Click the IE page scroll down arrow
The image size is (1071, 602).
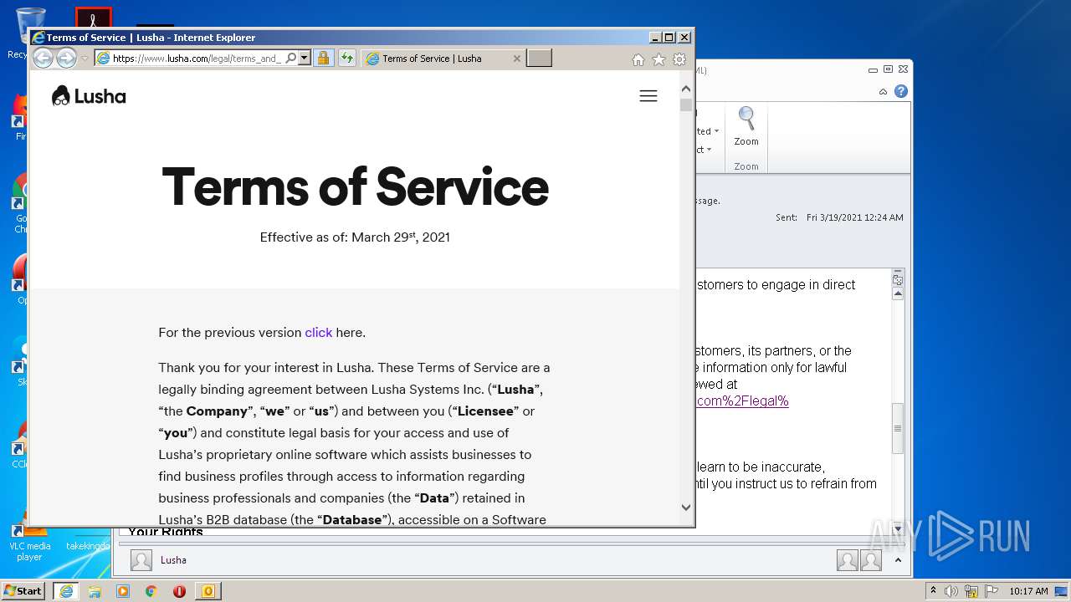[x=686, y=507]
